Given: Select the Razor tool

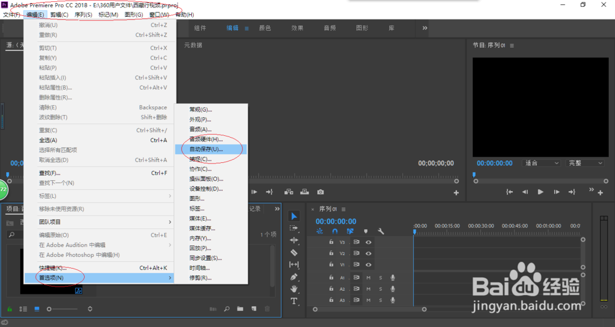Looking at the screenshot, I should pyautogui.click(x=294, y=253).
